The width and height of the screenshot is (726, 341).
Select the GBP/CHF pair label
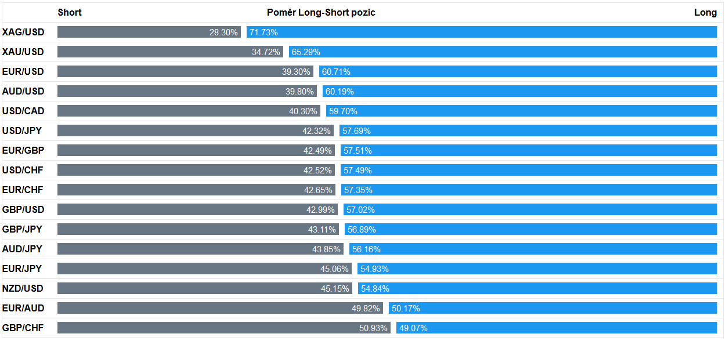pyautogui.click(x=23, y=328)
